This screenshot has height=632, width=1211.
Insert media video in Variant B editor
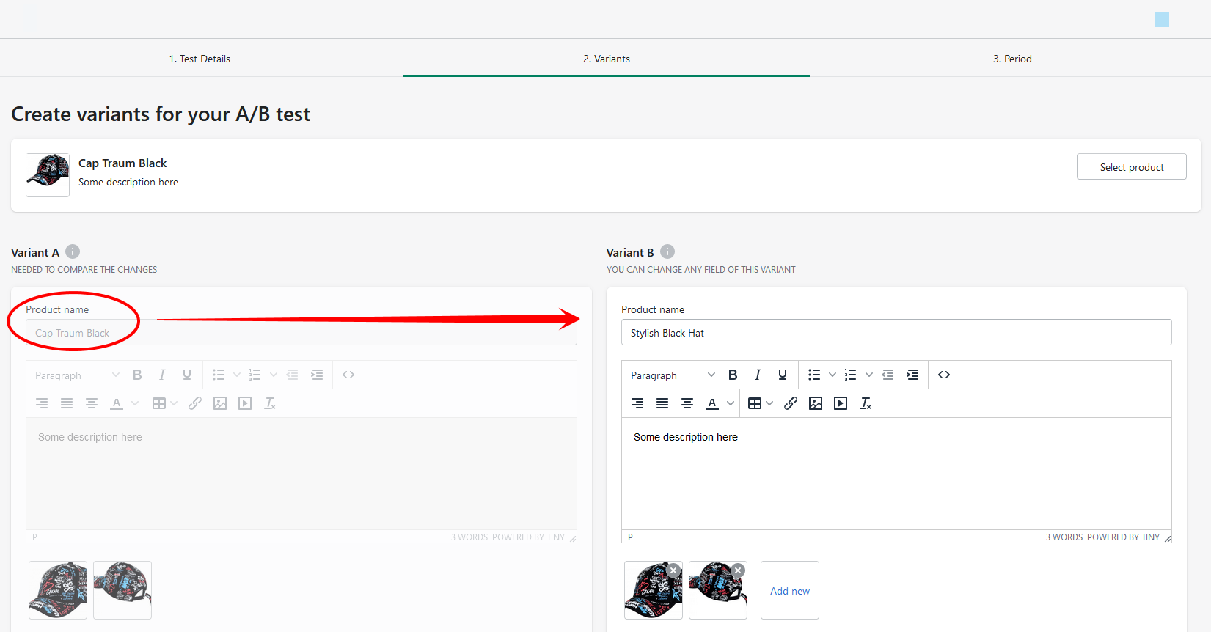click(x=841, y=403)
